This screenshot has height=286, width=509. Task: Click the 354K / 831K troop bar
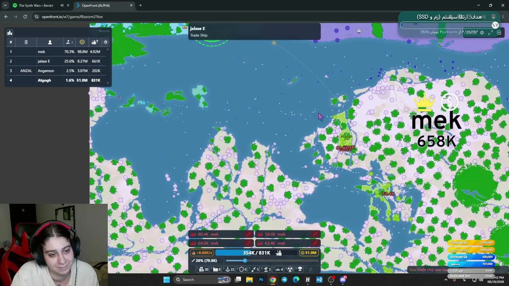(x=256, y=253)
